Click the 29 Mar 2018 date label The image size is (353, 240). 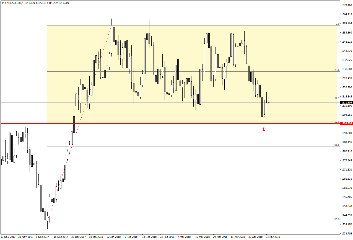(220, 237)
